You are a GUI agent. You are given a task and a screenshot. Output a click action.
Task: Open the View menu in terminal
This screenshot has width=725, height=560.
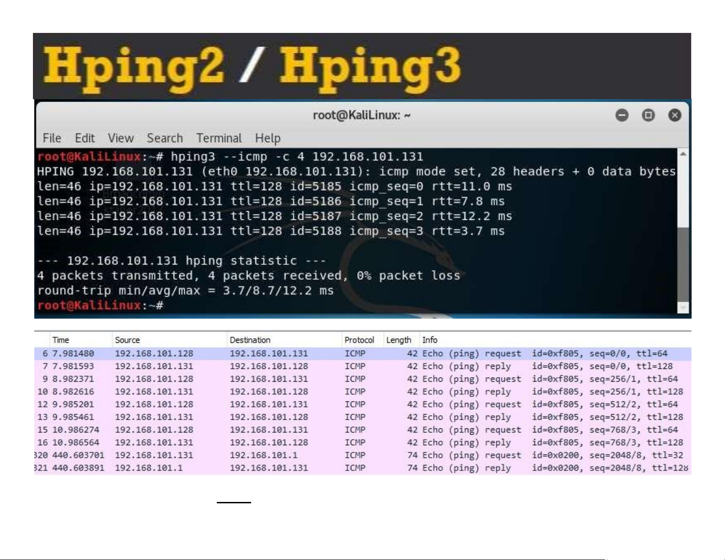coord(121,138)
